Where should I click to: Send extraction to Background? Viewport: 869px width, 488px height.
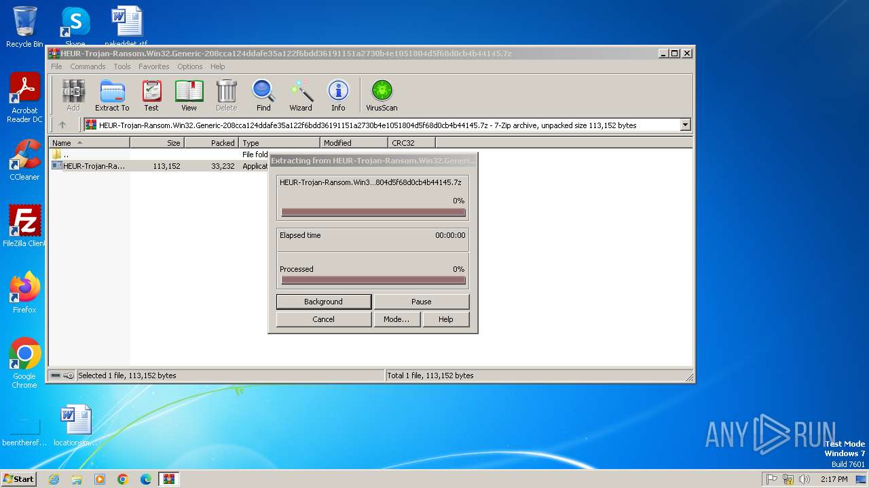click(324, 302)
